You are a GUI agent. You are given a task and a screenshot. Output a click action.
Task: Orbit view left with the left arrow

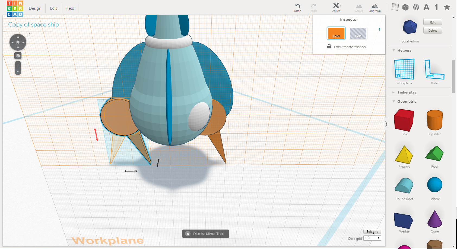tap(12, 42)
